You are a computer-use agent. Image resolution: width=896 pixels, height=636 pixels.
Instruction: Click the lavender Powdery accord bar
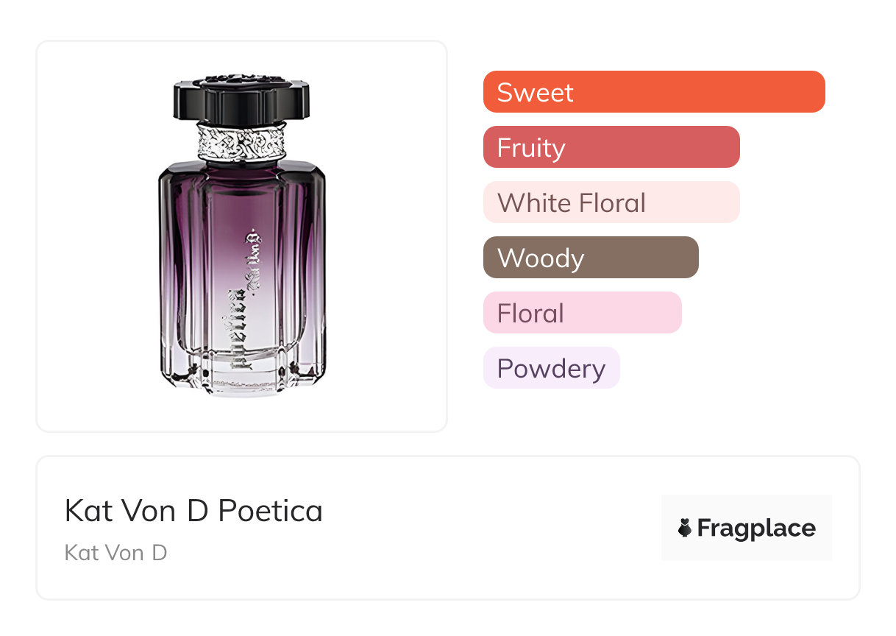552,368
